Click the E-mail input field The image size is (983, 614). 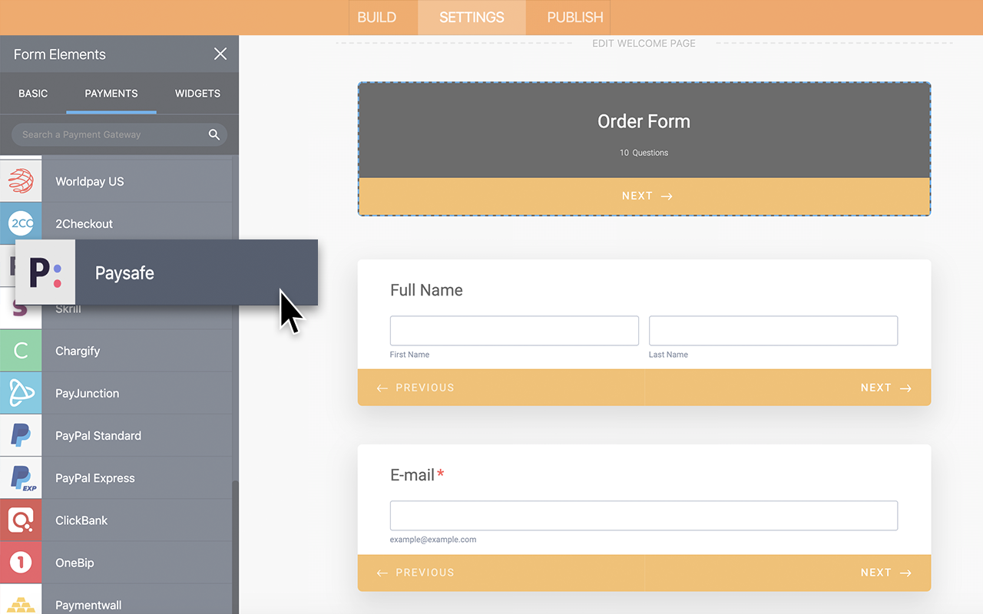tap(644, 516)
